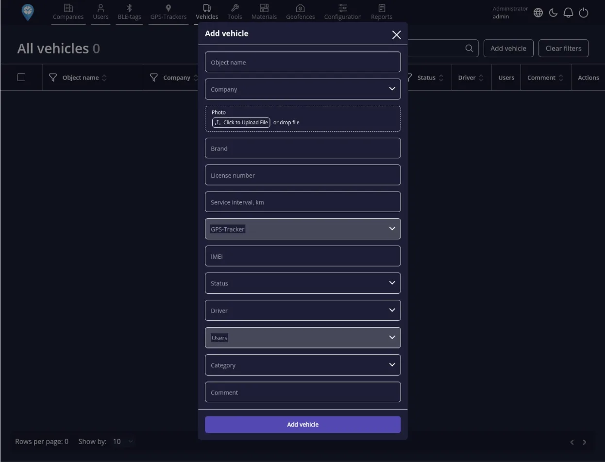Click the Company column filter funnel
This screenshot has height=462, width=605.
tap(154, 78)
